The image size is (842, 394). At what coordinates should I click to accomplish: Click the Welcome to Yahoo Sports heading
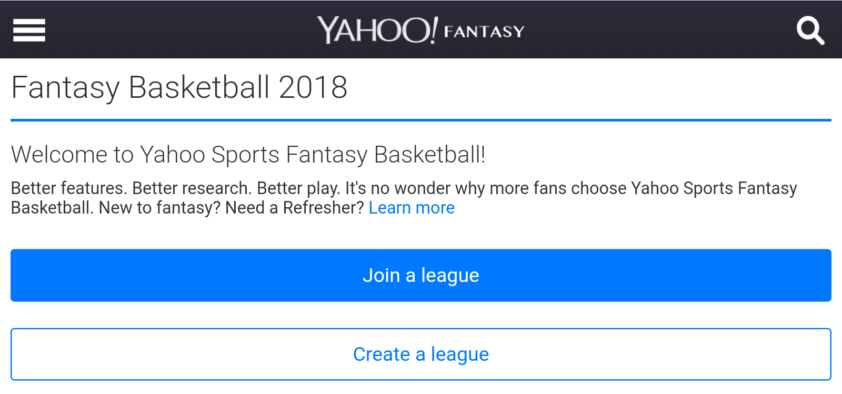pyautogui.click(x=248, y=155)
